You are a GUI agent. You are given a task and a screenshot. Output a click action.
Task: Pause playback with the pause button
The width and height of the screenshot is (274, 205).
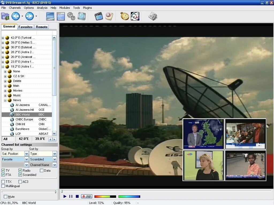(71, 196)
